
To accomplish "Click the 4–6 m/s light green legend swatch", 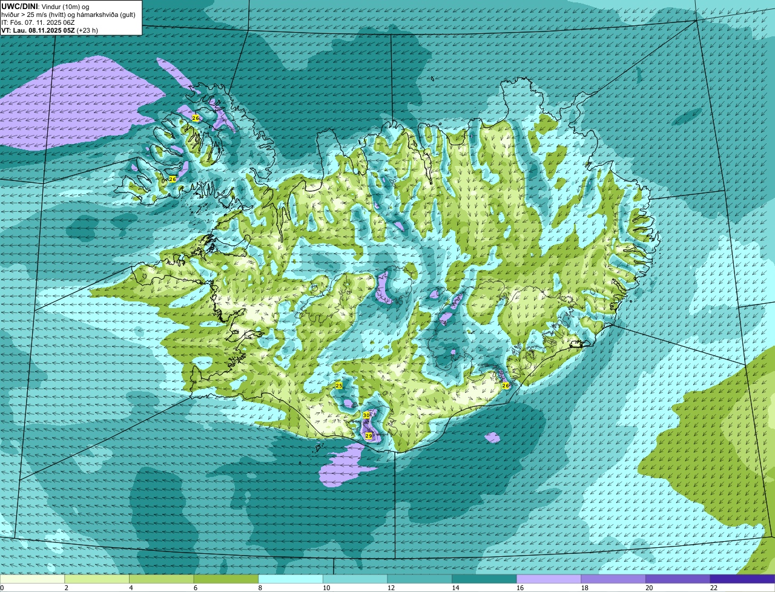I will pos(161,579).
